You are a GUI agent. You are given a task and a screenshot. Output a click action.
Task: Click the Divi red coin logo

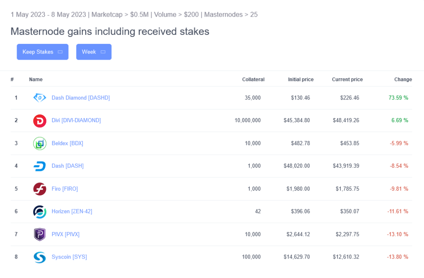pyautogui.click(x=40, y=121)
